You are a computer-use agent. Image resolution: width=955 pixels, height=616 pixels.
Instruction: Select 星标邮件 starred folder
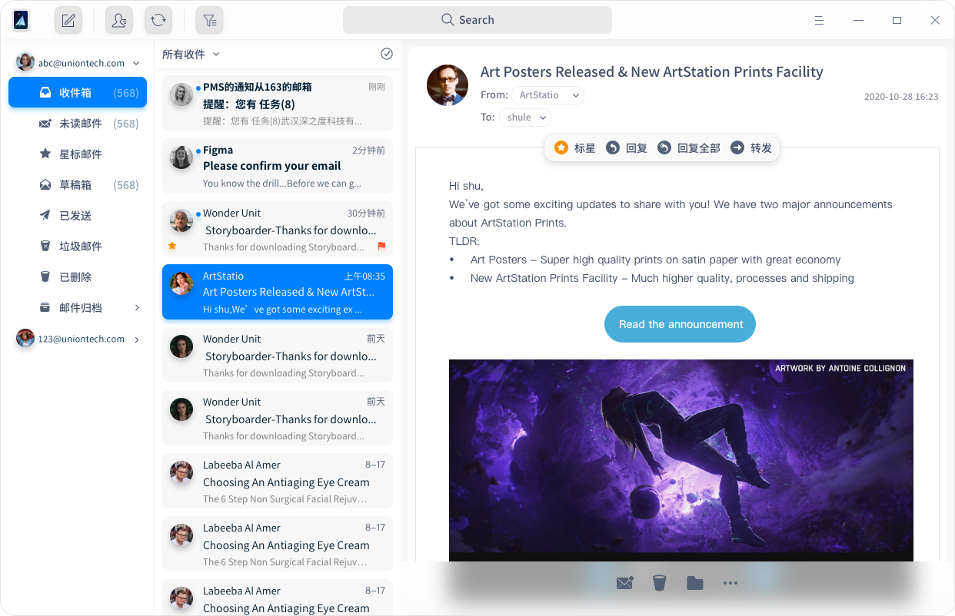[78, 154]
